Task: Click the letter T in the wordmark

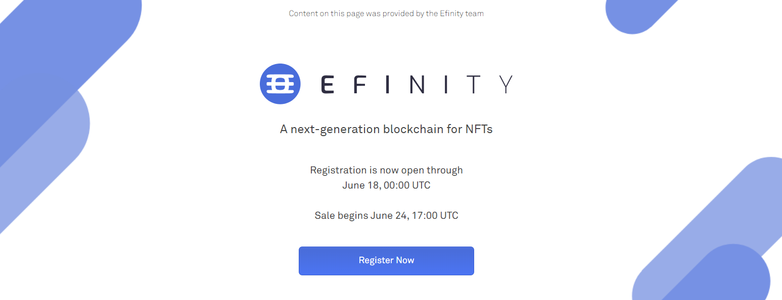Action: pos(473,85)
